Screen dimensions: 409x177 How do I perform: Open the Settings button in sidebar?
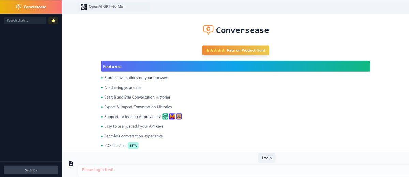(31, 170)
